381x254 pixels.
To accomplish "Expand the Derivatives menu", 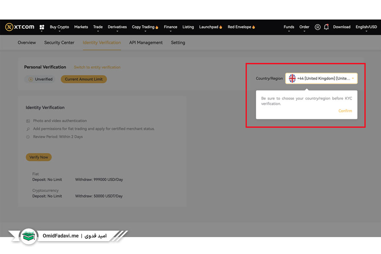I will pos(117,27).
